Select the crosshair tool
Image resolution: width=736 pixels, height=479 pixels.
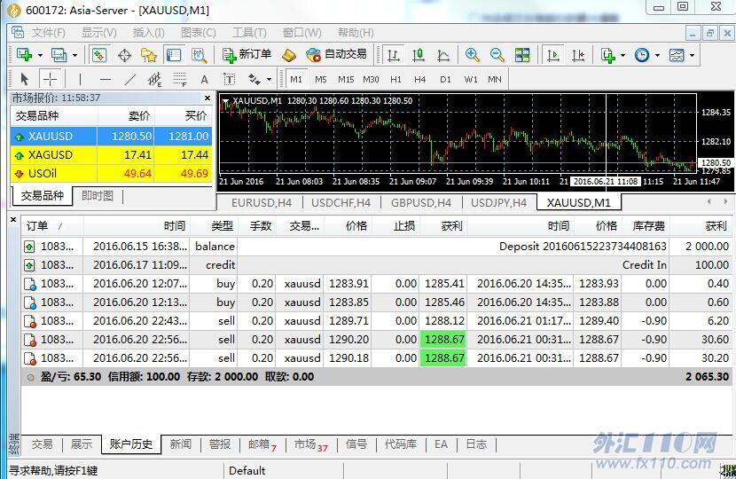pyautogui.click(x=50, y=79)
